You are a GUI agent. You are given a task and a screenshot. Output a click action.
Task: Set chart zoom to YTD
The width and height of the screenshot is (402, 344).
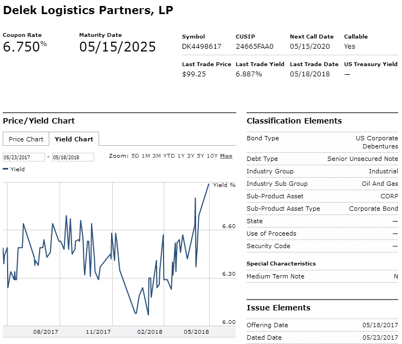pos(168,156)
